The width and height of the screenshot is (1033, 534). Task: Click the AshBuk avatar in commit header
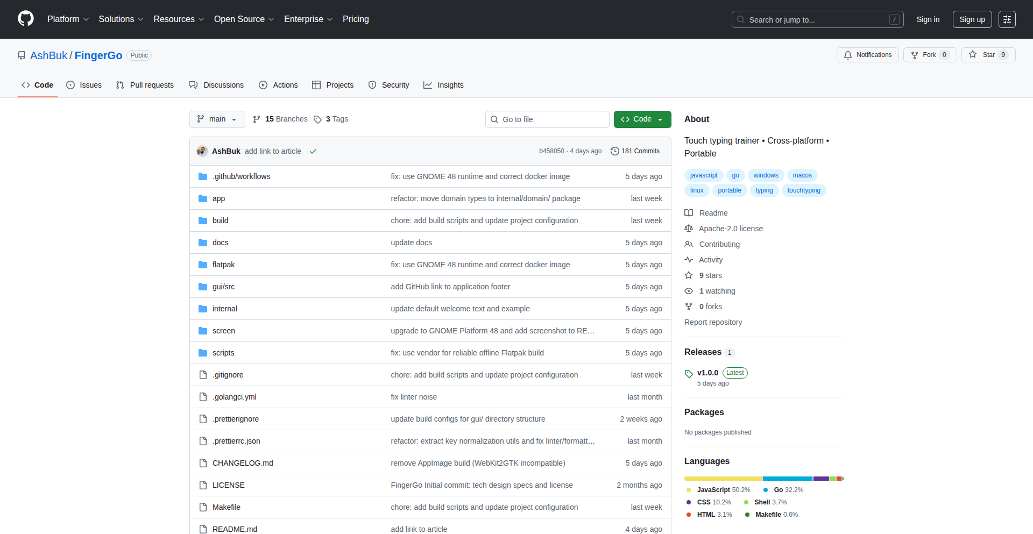[202, 151]
